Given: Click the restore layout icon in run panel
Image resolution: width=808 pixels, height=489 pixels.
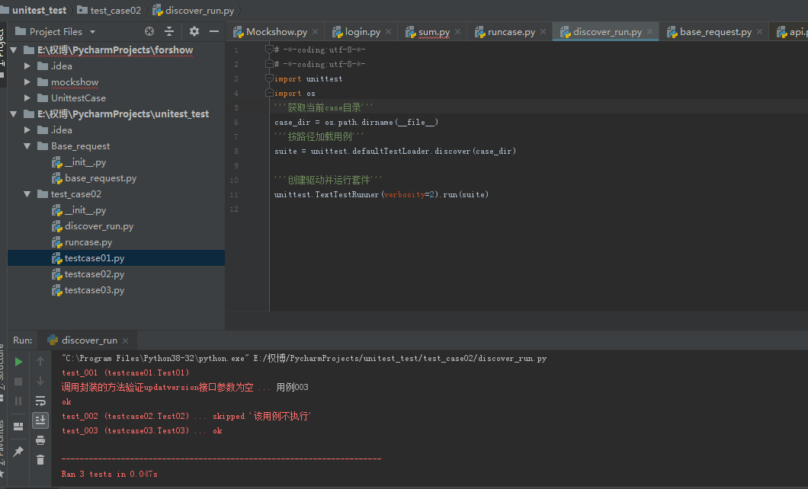Looking at the screenshot, I should 18,427.
